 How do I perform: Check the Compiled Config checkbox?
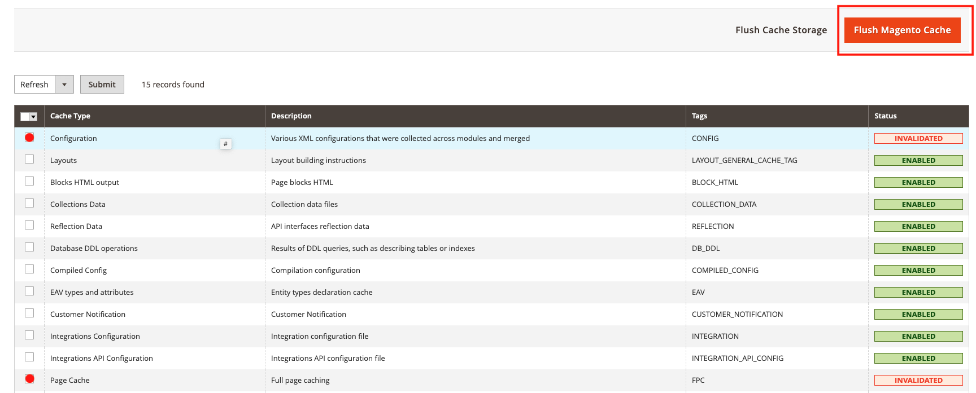click(29, 270)
